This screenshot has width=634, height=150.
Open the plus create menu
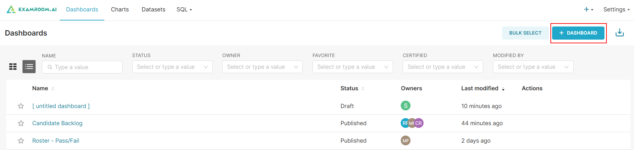point(588,9)
